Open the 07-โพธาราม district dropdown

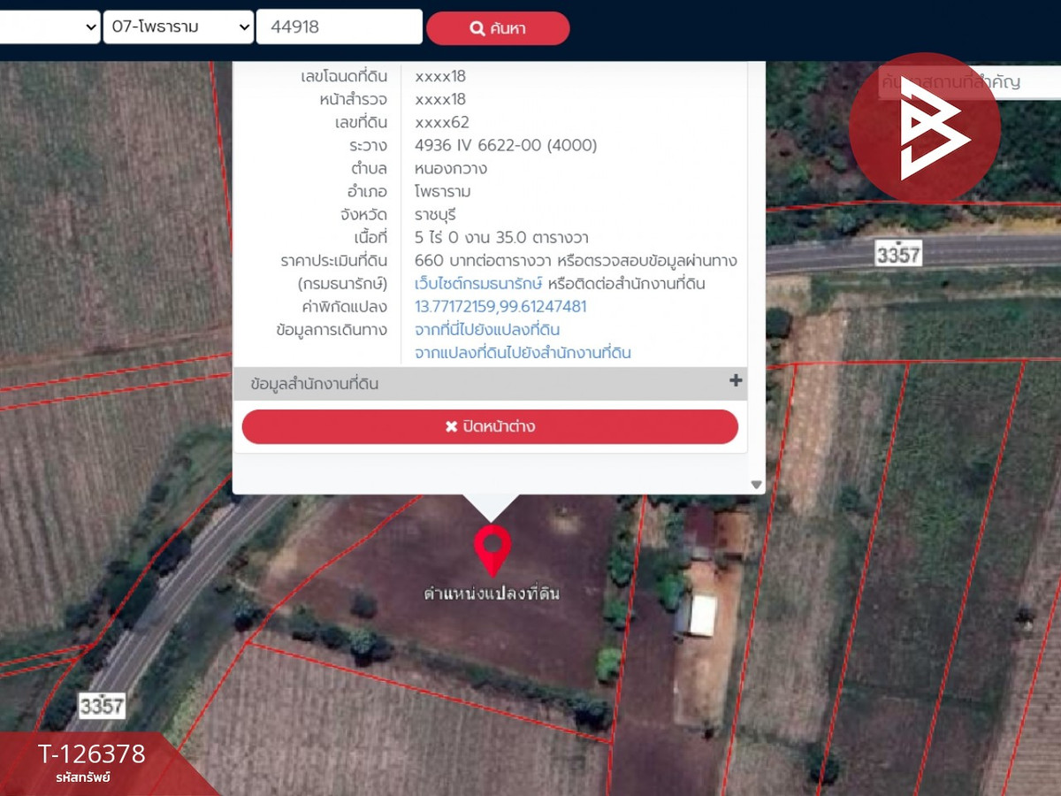pyautogui.click(x=179, y=27)
